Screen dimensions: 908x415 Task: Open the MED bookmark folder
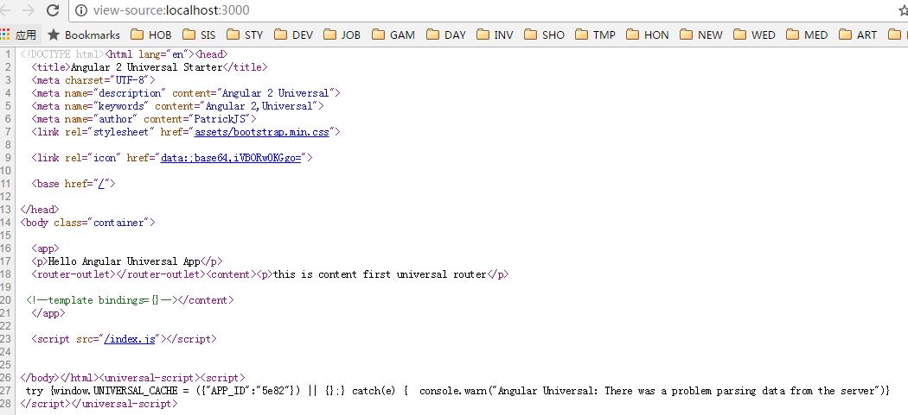(807, 35)
